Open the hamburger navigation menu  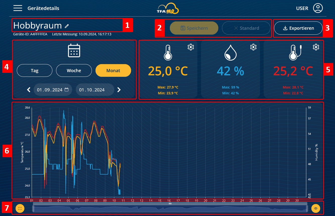pyautogui.click(x=18, y=8)
